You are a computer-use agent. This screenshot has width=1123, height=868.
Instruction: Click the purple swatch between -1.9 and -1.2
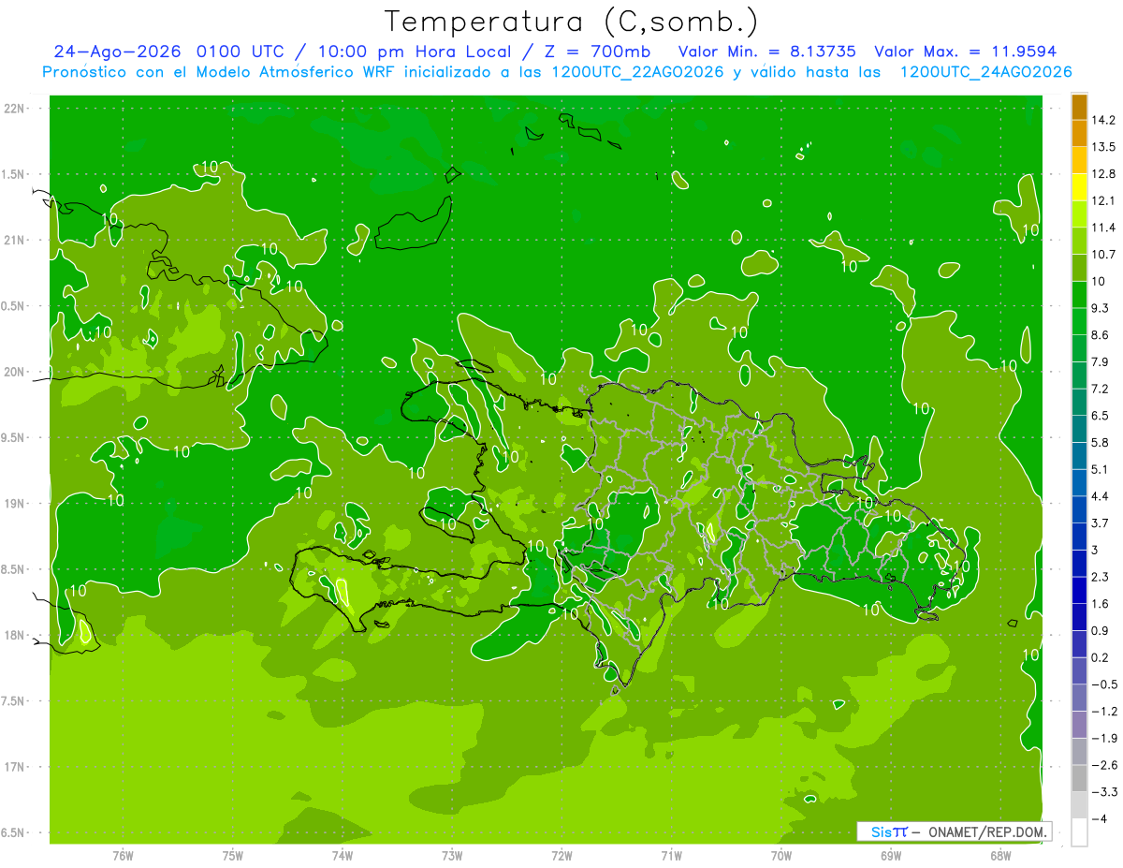pyautogui.click(x=1079, y=725)
